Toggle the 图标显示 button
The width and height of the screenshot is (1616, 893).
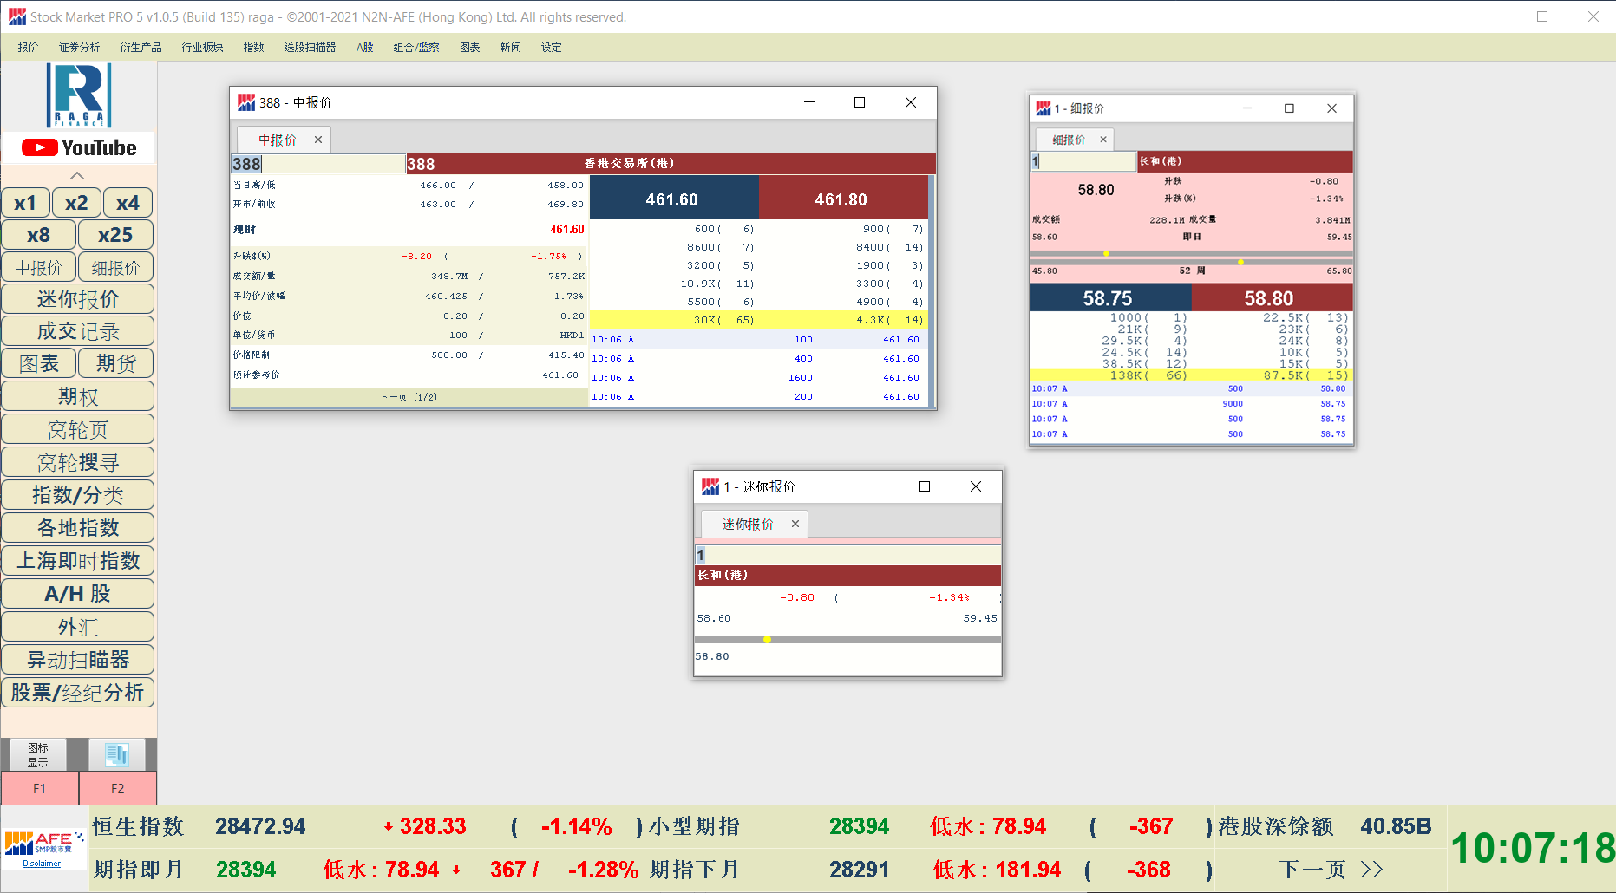pyautogui.click(x=38, y=754)
